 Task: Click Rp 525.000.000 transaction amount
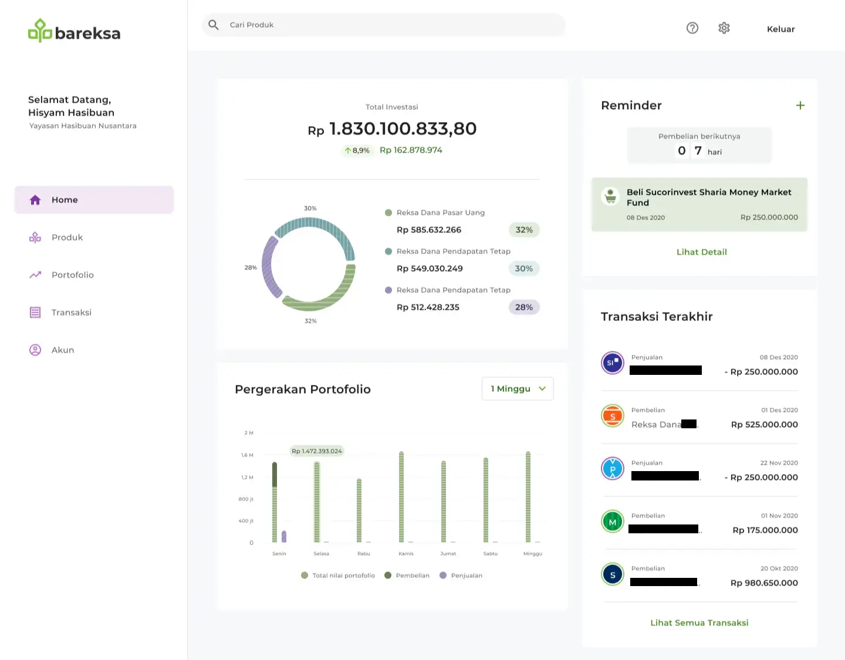[765, 425]
